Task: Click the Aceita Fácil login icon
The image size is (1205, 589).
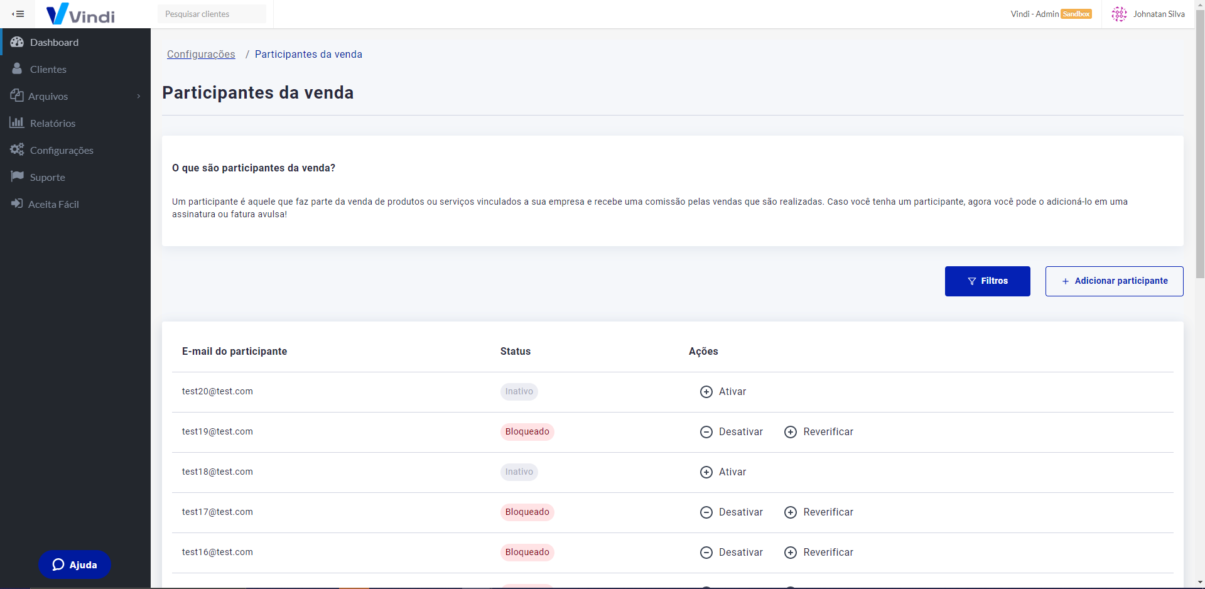Action: (x=17, y=203)
